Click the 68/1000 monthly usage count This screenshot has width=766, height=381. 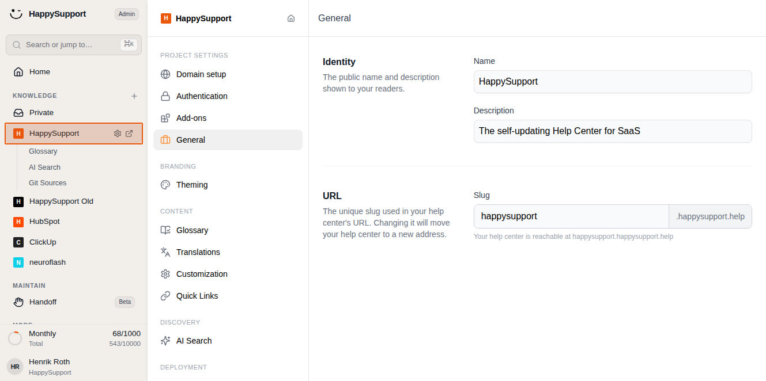[126, 334]
